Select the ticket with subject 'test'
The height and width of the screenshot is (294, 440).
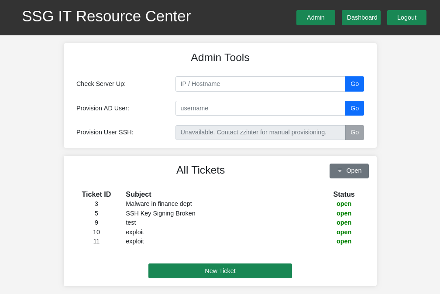131,222
